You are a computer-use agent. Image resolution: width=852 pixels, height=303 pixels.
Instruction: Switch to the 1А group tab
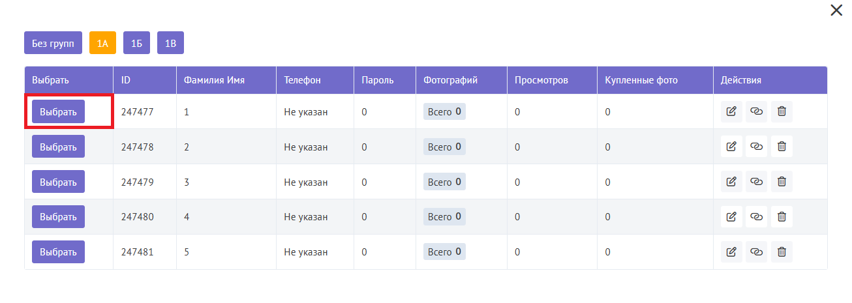pyautogui.click(x=102, y=43)
